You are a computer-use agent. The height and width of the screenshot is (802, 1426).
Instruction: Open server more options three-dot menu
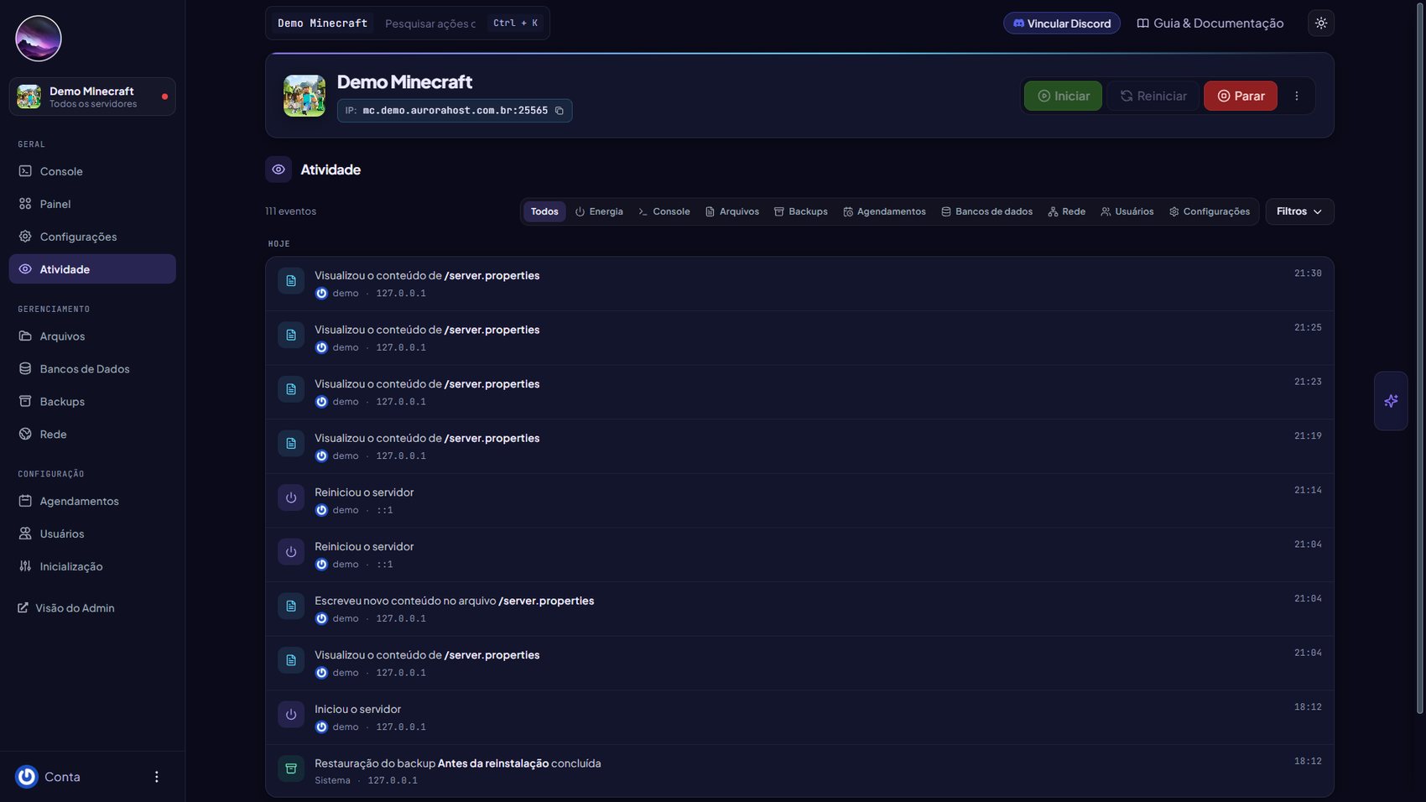click(x=1296, y=96)
